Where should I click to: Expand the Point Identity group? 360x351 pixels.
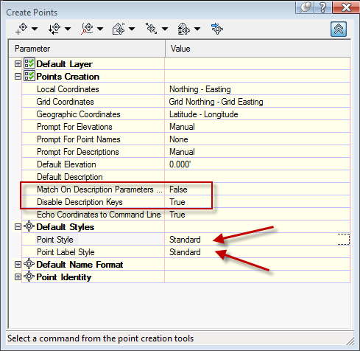(18, 277)
